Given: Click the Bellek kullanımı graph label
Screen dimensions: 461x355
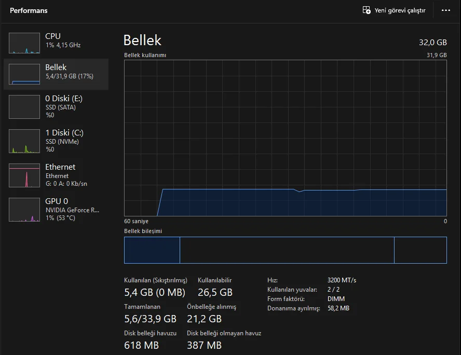Looking at the screenshot, I should coord(145,55).
